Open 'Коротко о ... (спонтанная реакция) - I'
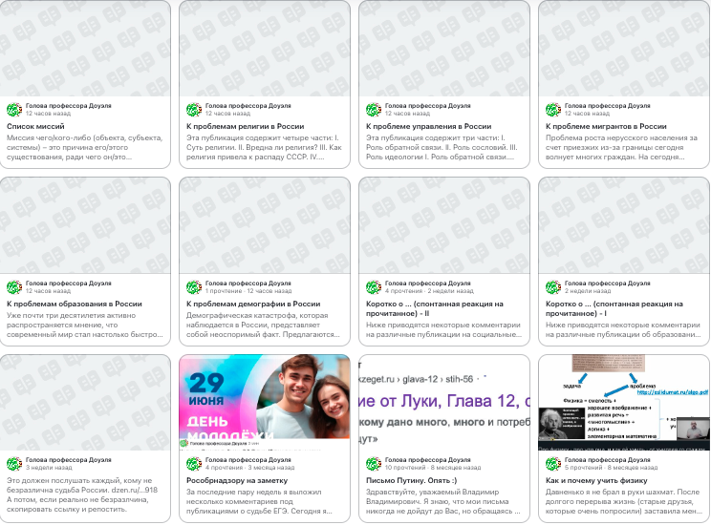 click(614, 308)
